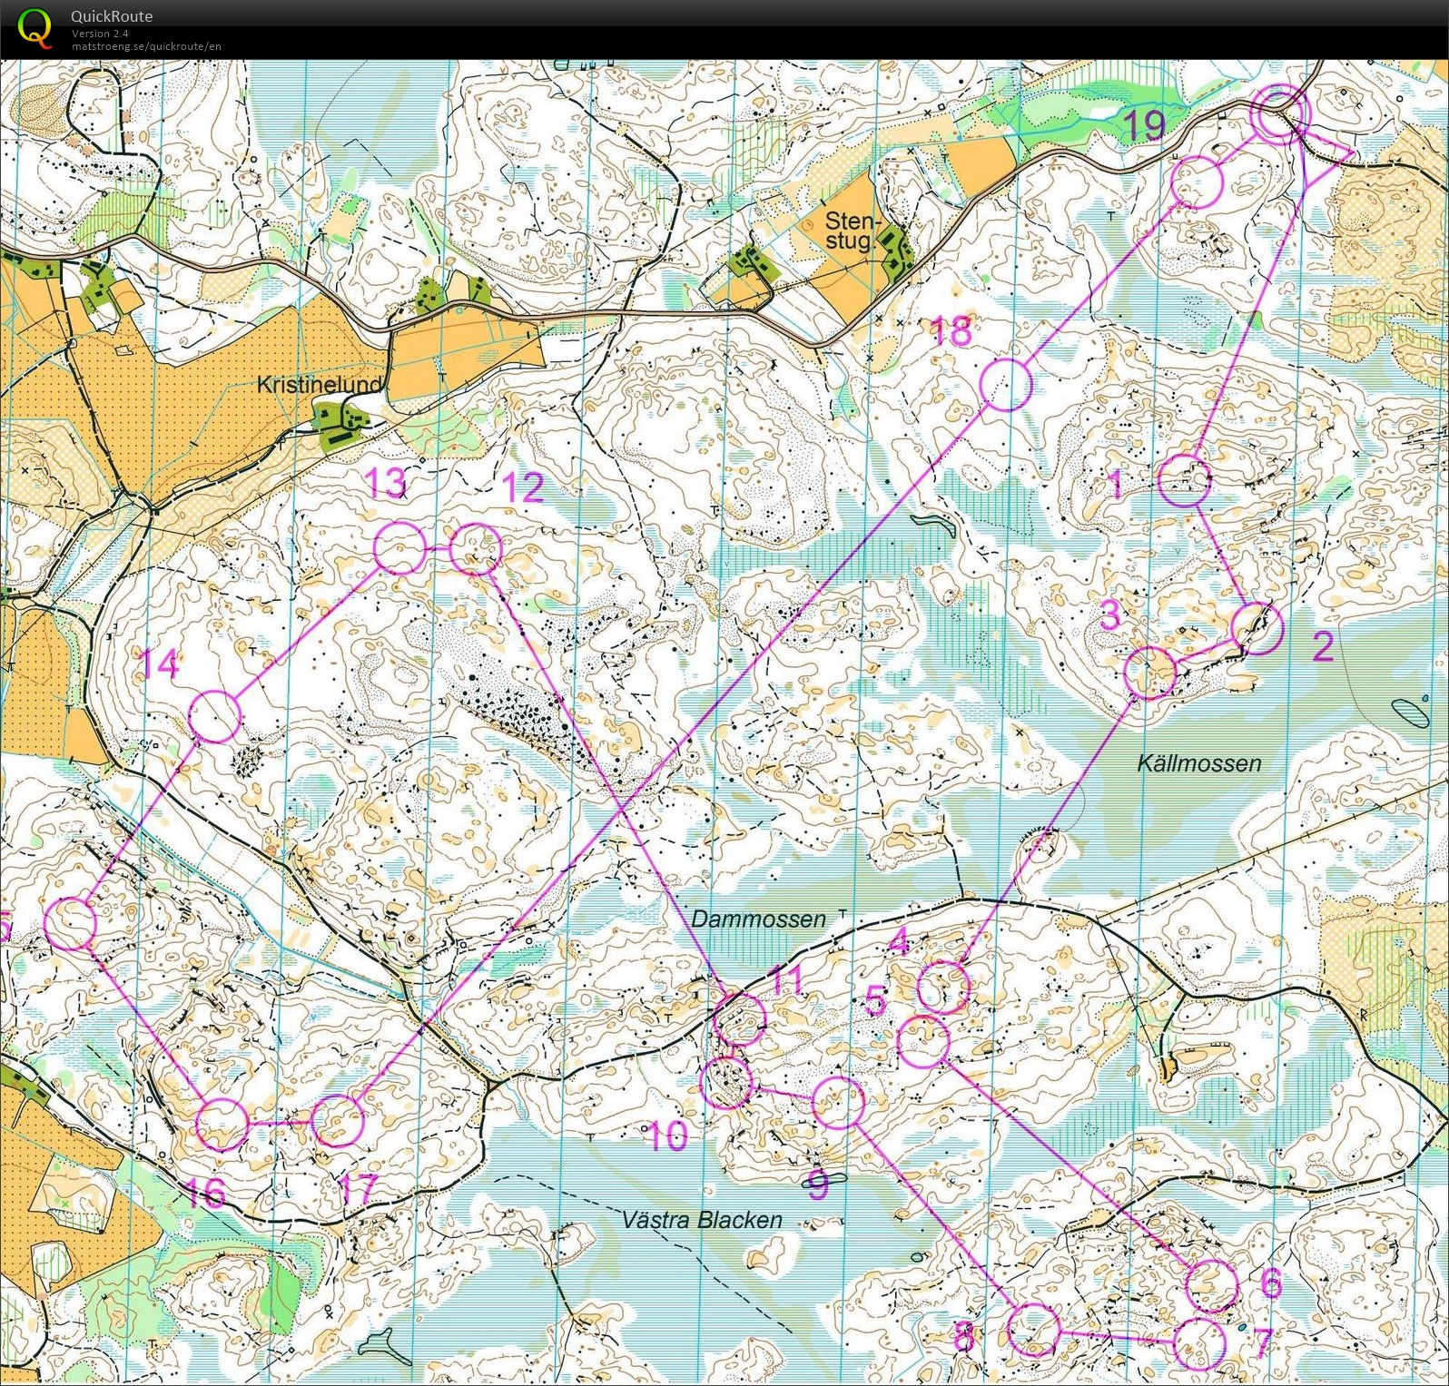The image size is (1449, 1386).
Task: Click the purple number label 19
Action: [1143, 125]
